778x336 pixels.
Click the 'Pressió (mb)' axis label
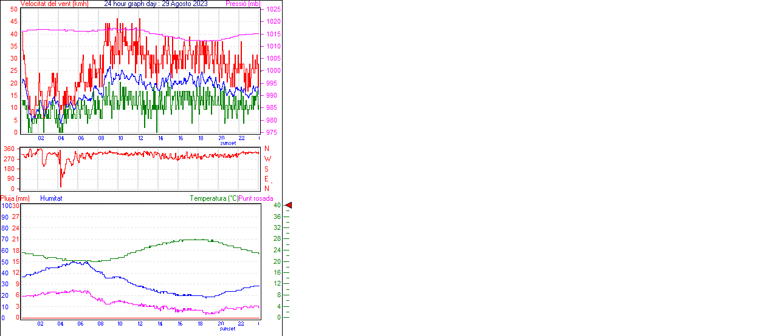tap(243, 4)
